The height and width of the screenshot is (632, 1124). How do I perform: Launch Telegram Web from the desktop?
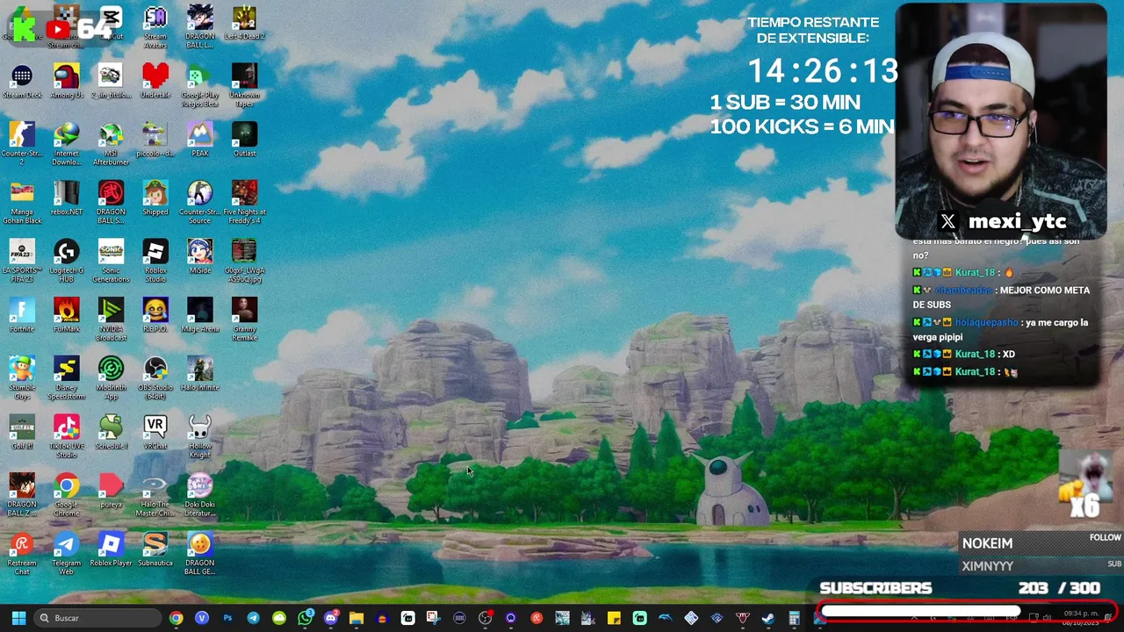pos(67,555)
